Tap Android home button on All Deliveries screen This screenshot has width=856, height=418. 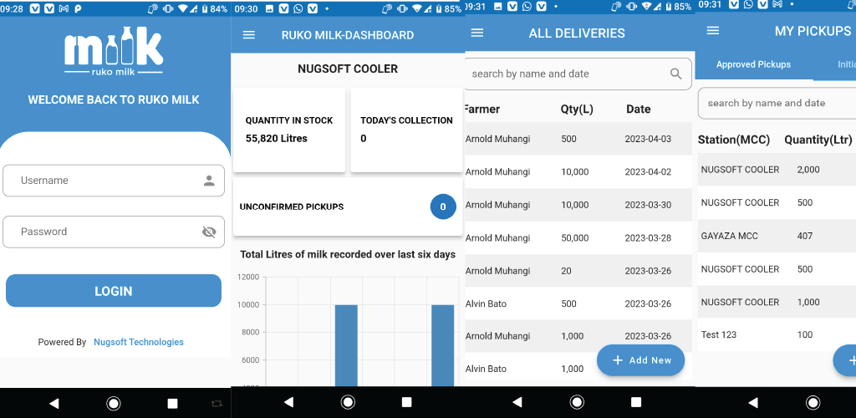577,402
